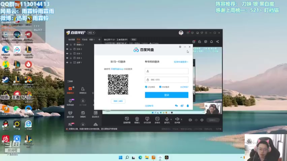Screen dimensions: 287x161
Task: Add 多媒体 media source
Action: [x=157, y=120]
